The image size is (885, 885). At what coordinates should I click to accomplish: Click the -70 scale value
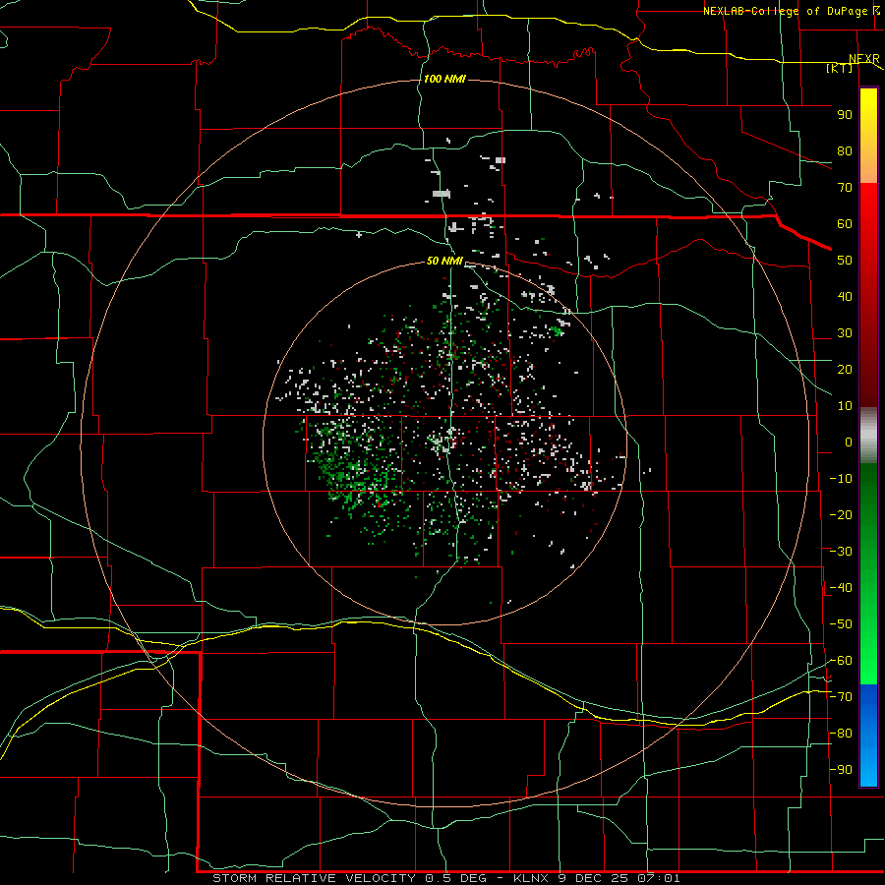[x=841, y=697]
